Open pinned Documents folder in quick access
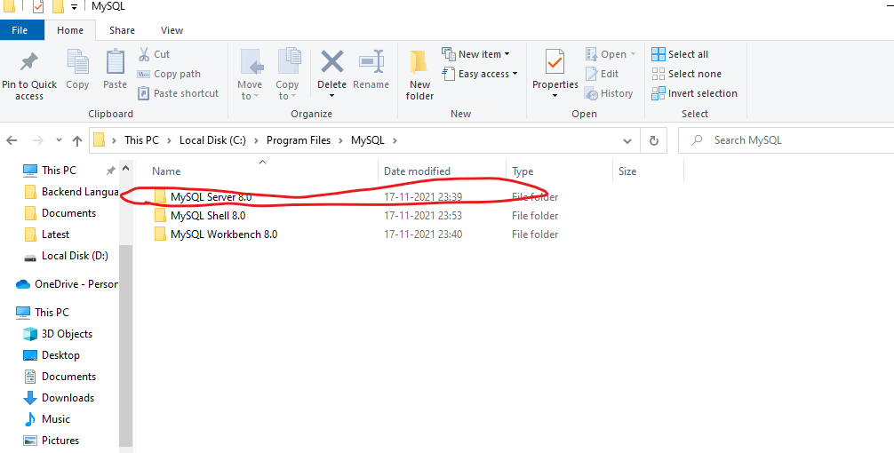 coord(60,213)
